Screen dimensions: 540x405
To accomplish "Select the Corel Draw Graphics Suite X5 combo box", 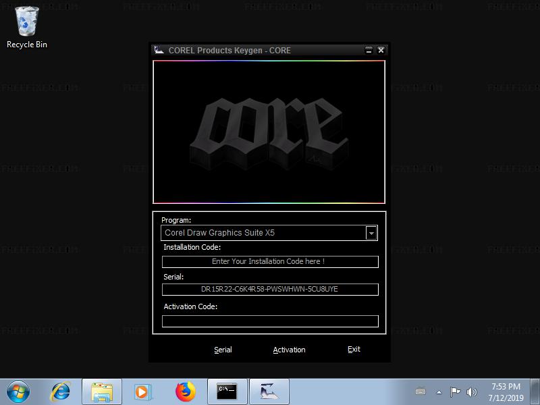I will 269,233.
